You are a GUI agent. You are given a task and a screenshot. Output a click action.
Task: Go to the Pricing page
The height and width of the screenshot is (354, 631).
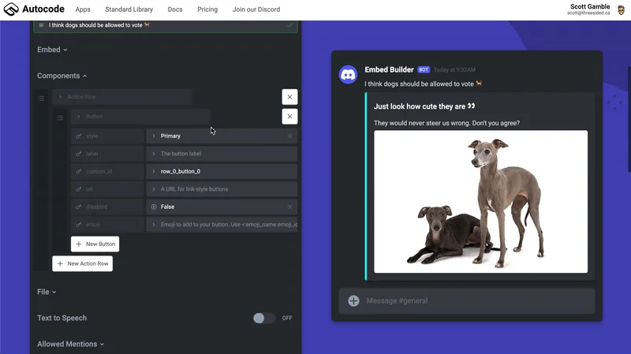[207, 9]
